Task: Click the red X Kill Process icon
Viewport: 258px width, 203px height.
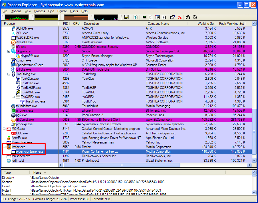Action: [180, 17]
